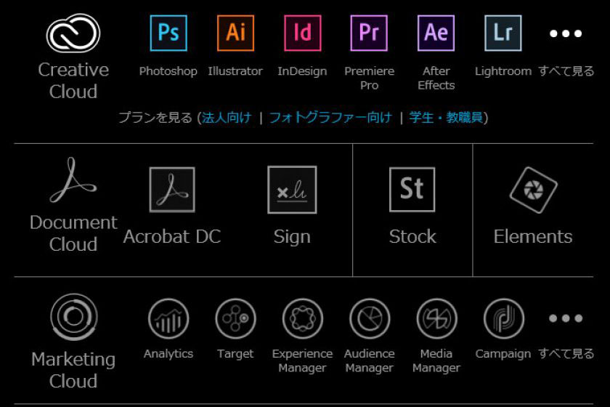Open the Lightroom Lr icon
610x407 pixels.
tap(503, 33)
